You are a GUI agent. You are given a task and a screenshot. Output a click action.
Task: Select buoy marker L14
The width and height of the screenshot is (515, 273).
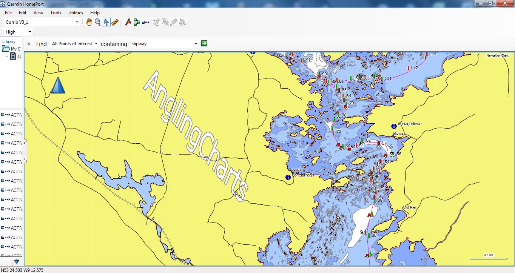click(x=427, y=54)
